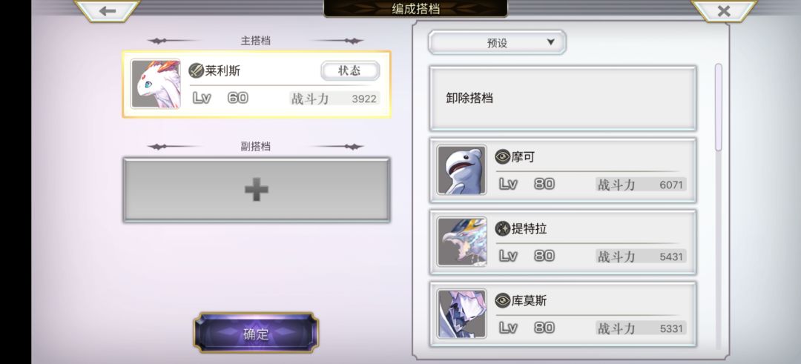This screenshot has height=364, width=801.
Task: Pick 摩可 partner with 战斗力 6071
Action: (563, 170)
